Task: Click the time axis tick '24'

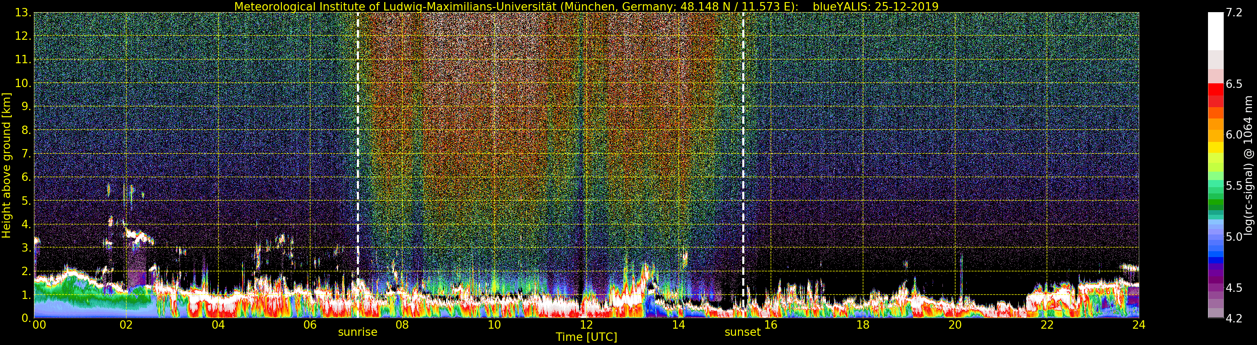Action: tap(1139, 324)
